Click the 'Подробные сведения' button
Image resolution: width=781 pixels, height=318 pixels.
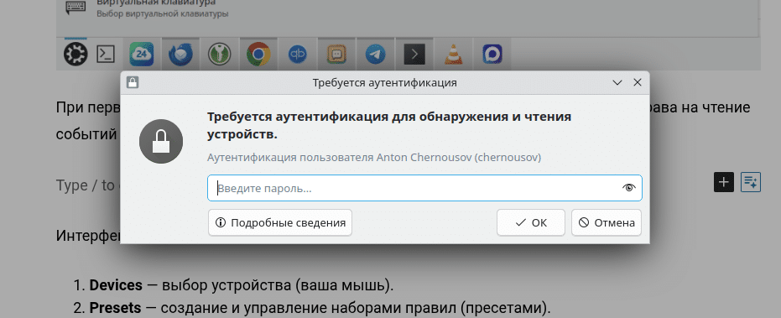tap(280, 222)
